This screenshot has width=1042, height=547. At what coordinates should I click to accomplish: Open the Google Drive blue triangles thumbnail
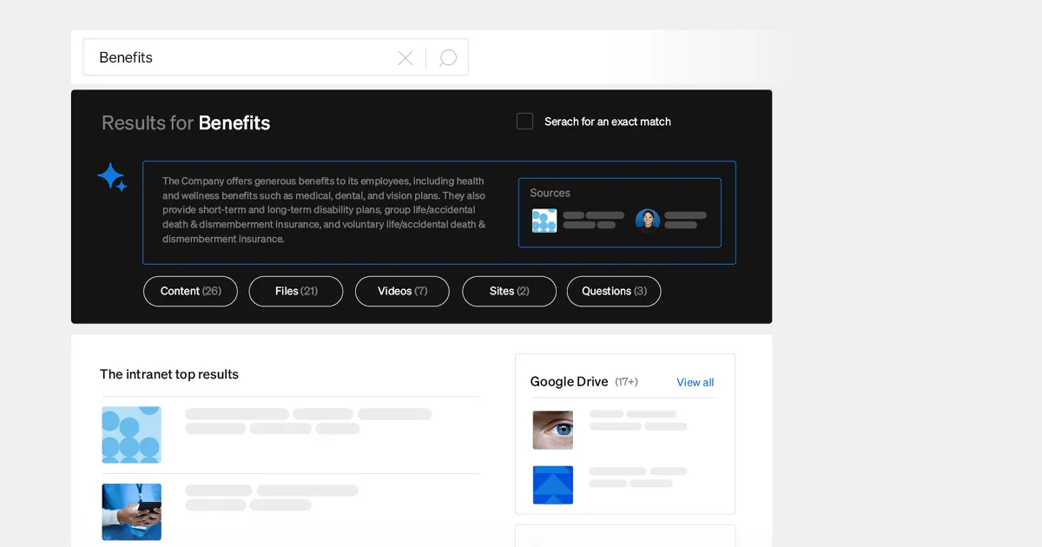pos(553,484)
